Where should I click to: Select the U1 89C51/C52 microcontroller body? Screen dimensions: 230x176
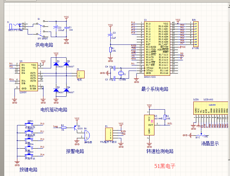[x=157, y=48]
